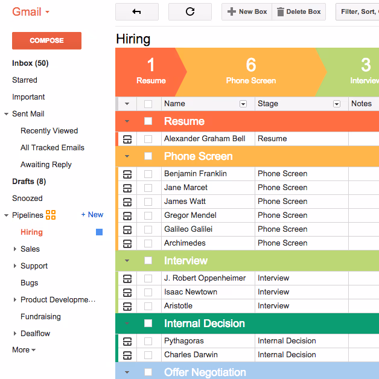379x379 pixels.
Task: Select the Phone Screen stage arrow with count 6
Action: (x=251, y=72)
